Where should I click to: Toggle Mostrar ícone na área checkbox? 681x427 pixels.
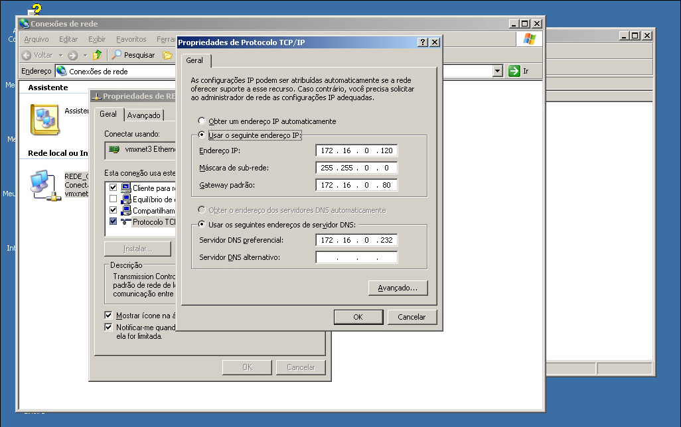tap(108, 315)
